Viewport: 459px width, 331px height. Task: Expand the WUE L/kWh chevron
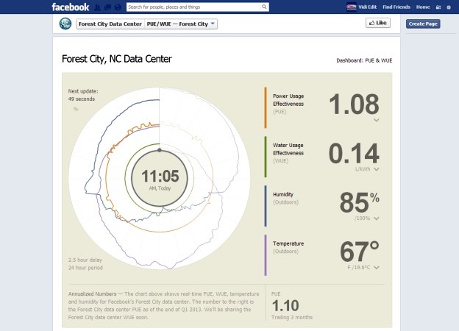pos(377,169)
